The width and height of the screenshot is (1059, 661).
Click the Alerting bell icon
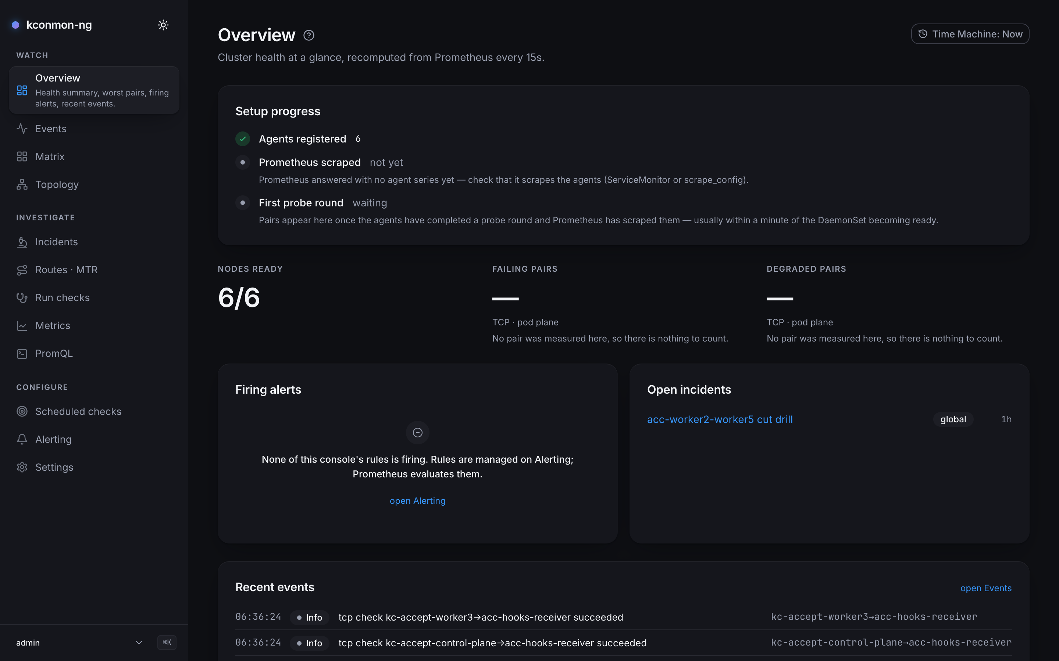pyautogui.click(x=22, y=439)
